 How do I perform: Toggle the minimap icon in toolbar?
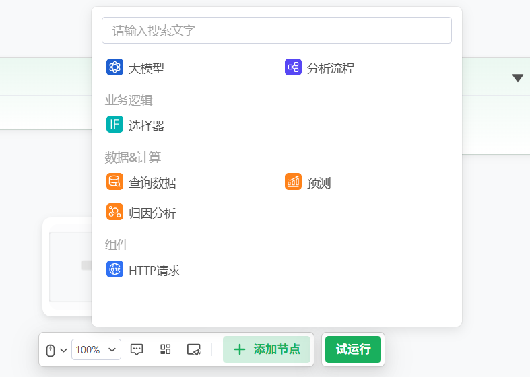(193, 349)
